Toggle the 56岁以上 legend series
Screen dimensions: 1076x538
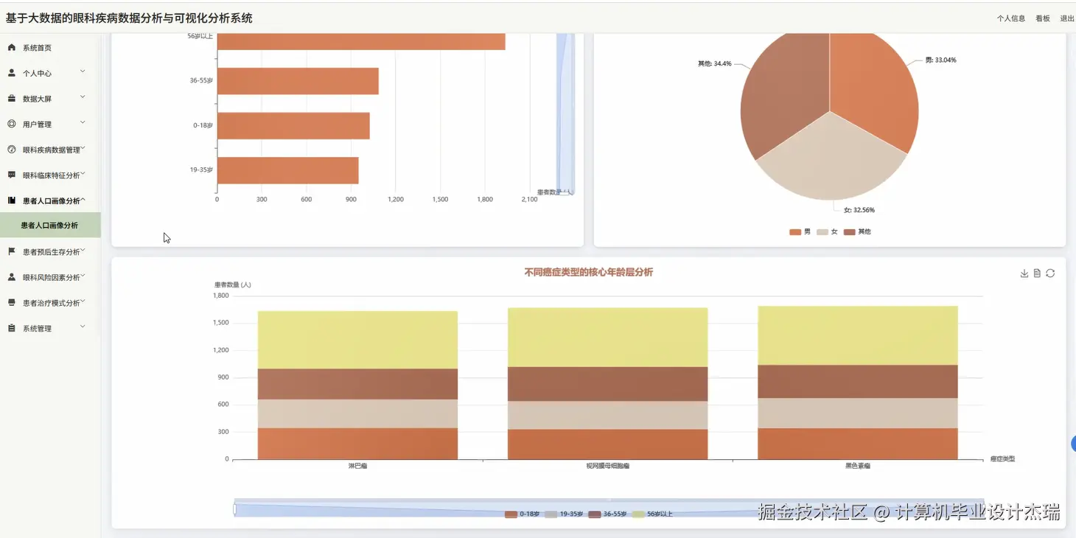pos(652,514)
